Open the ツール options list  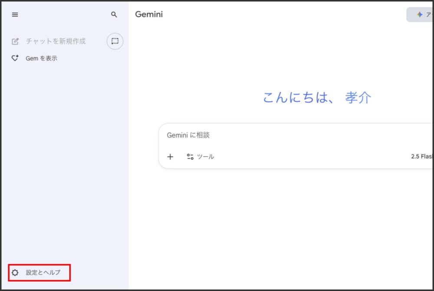click(205, 157)
